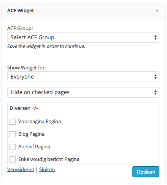Check the Voorpagina Pagina checkbox

[x=13, y=122]
